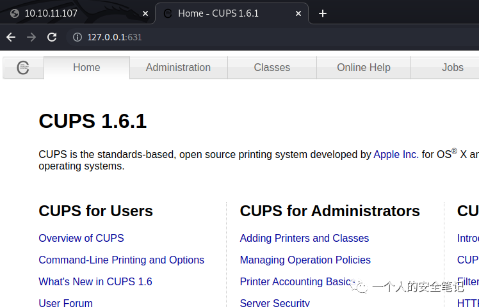The image size is (479, 307).
Task: Open Printer Accounting Basics link
Action: (298, 281)
